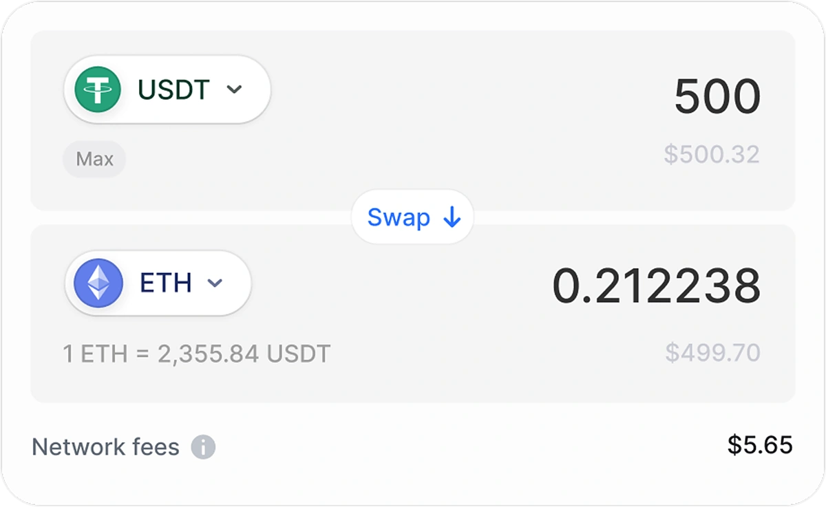The width and height of the screenshot is (826, 507).
Task: Expand the chevron next to USDT
Action: tap(234, 90)
